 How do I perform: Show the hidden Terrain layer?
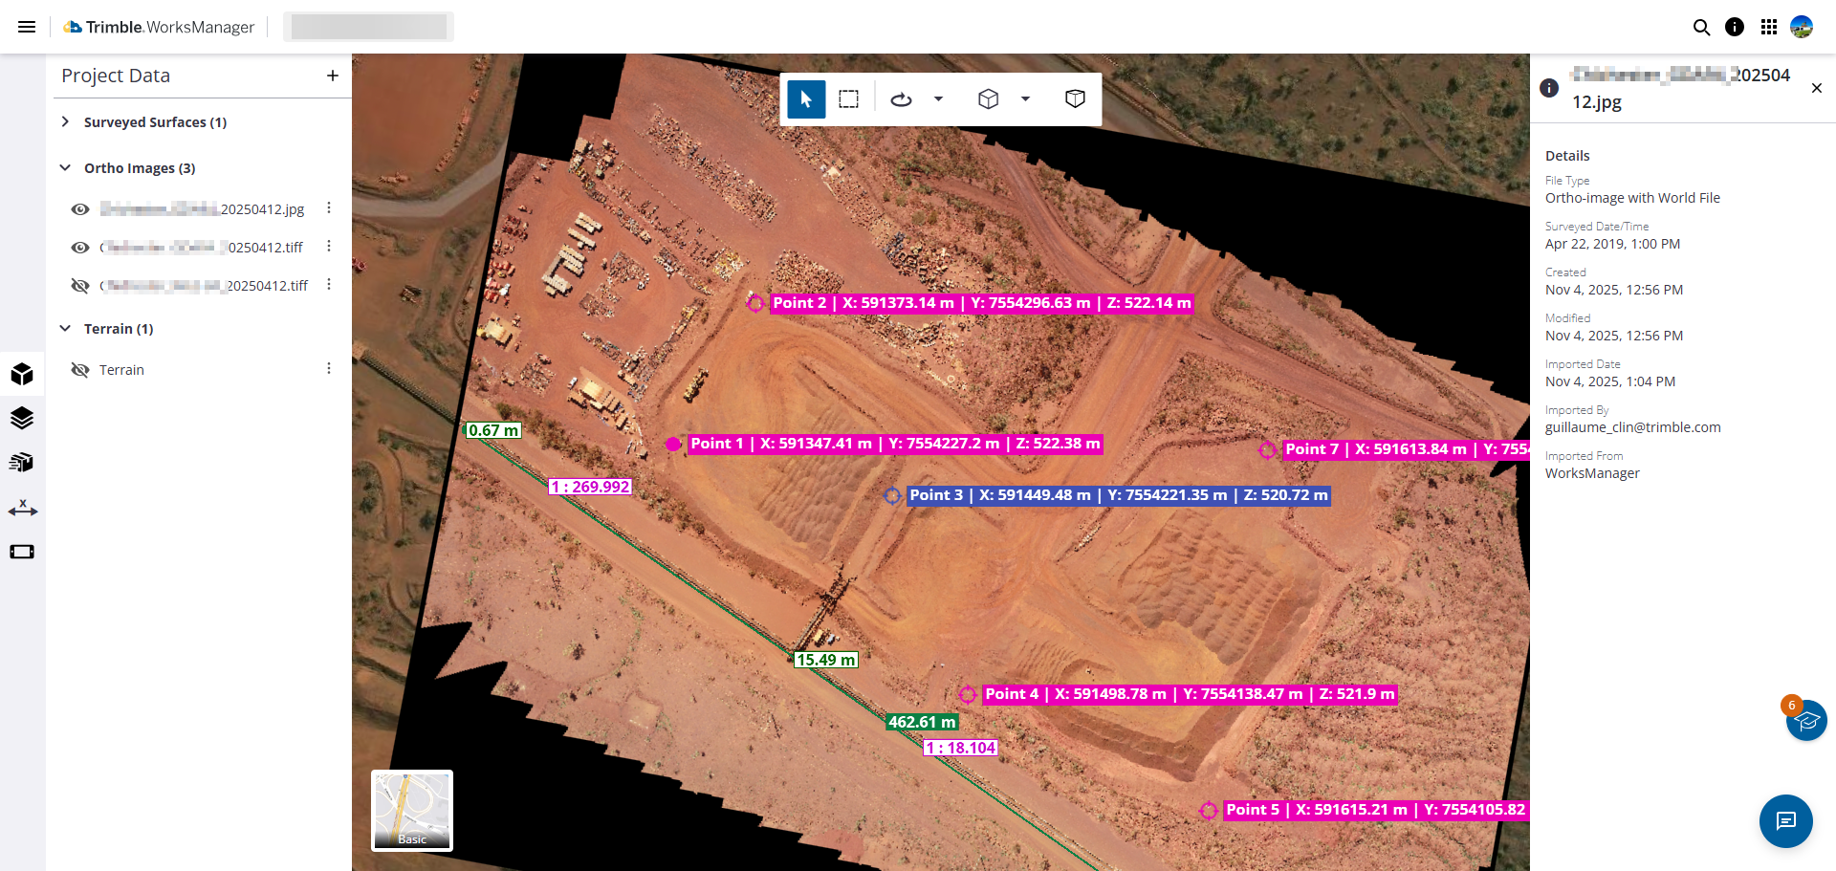pyautogui.click(x=80, y=370)
